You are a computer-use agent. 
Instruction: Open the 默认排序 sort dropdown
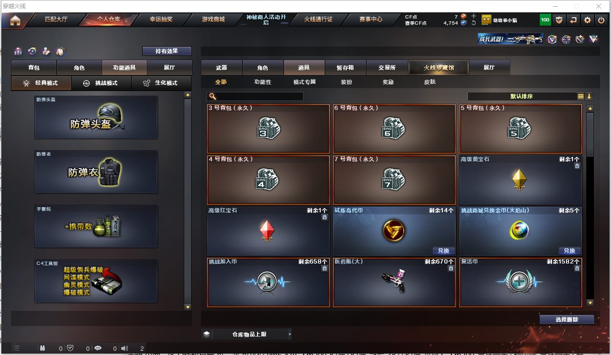522,96
